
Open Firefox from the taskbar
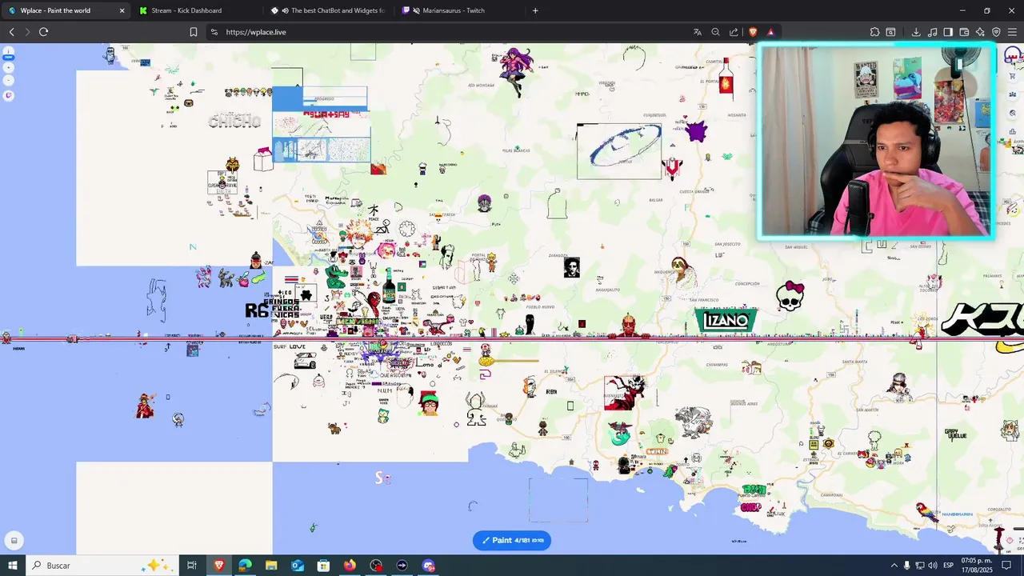350,566
